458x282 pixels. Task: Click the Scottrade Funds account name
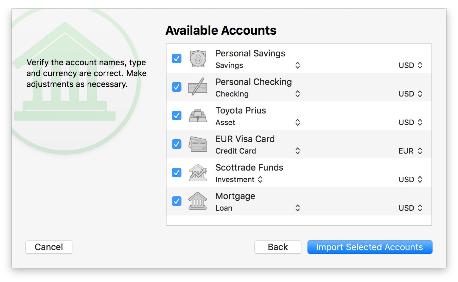(249, 168)
